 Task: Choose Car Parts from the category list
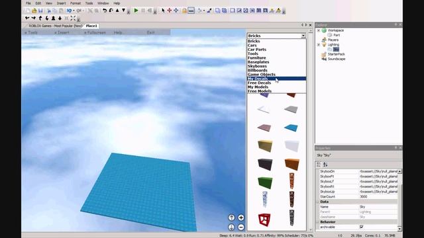point(277,50)
